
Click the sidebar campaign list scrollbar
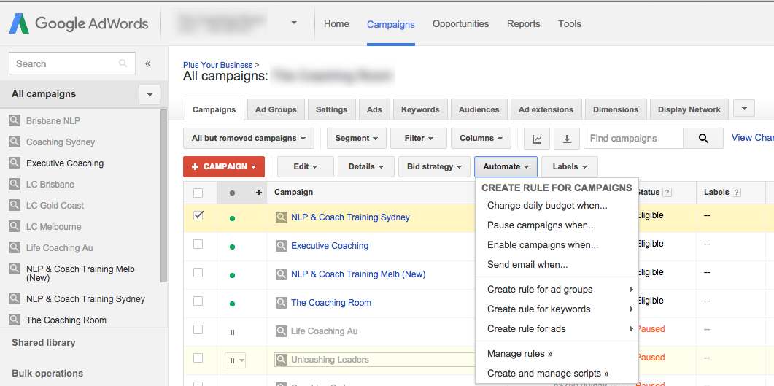pos(164,196)
